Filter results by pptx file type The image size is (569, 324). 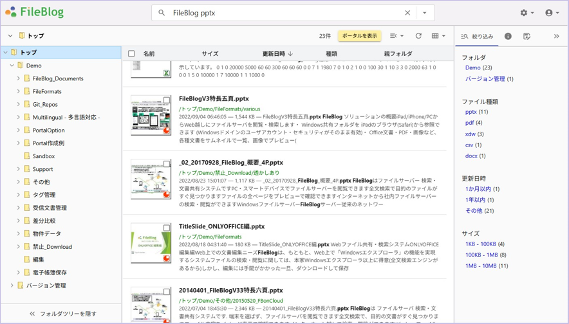point(471,112)
